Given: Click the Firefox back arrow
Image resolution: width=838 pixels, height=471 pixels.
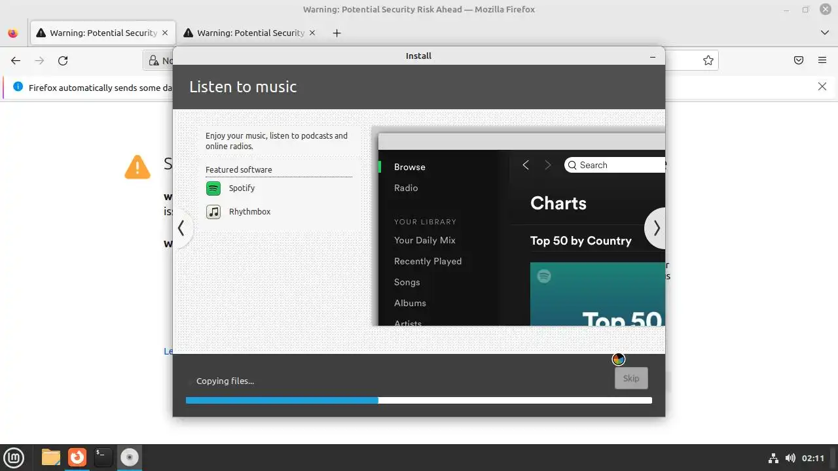Looking at the screenshot, I should [x=16, y=61].
